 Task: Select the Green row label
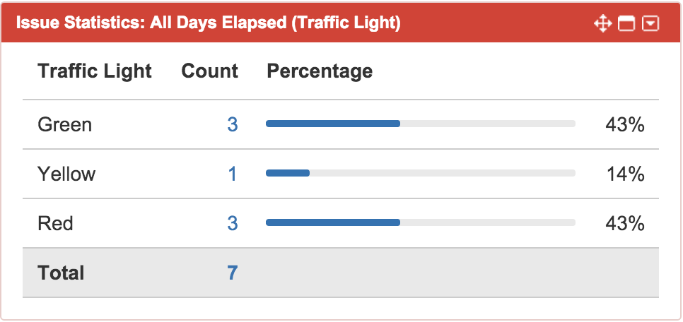64,125
